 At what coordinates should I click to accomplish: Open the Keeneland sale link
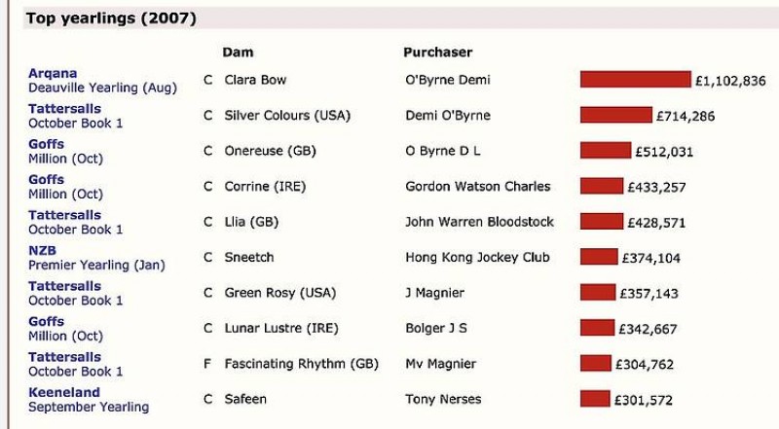click(x=64, y=392)
